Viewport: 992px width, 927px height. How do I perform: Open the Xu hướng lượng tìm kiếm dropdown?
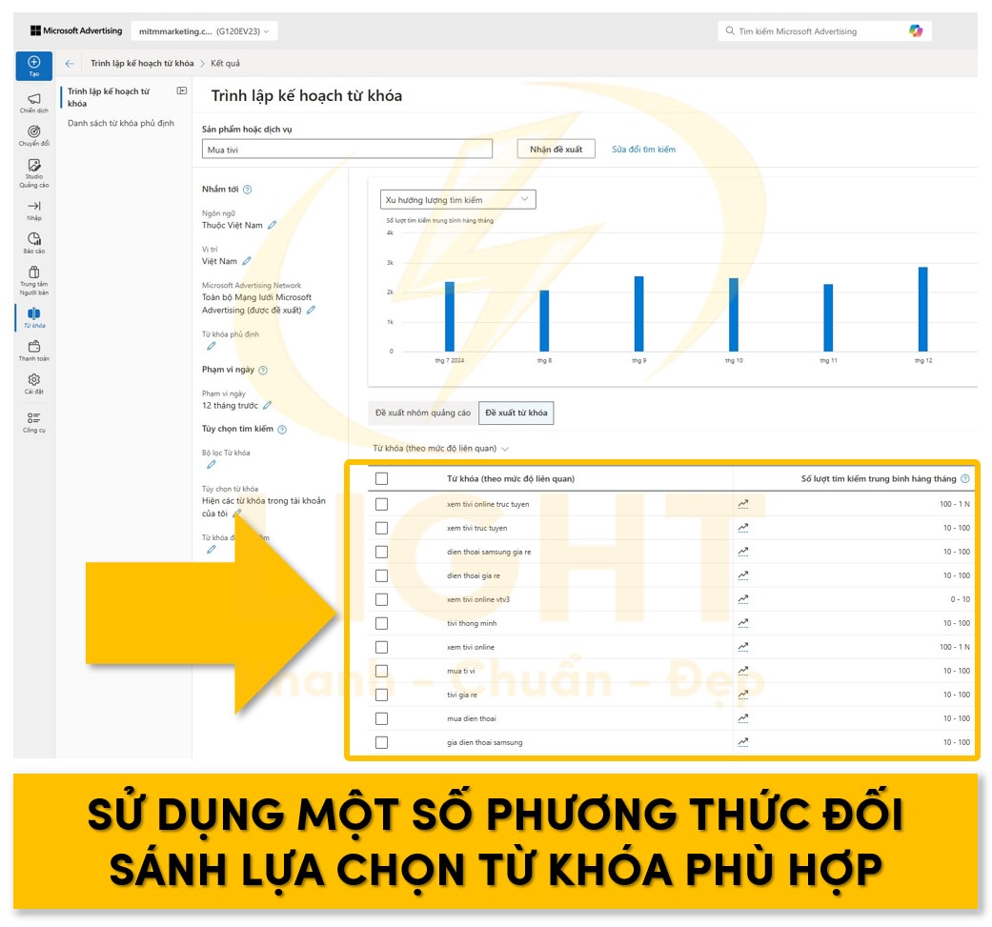(x=457, y=200)
